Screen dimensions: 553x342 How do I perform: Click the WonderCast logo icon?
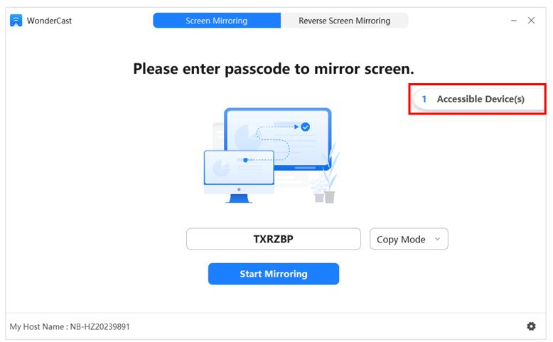[x=16, y=21]
